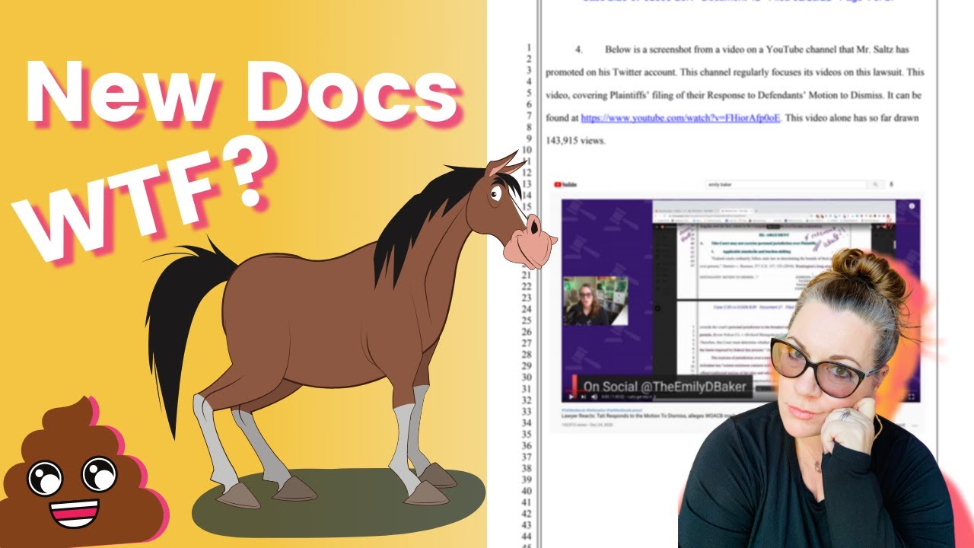The width and height of the screenshot is (974, 548).
Task: Click the magnifier search button beside the field
Action: [x=877, y=184]
